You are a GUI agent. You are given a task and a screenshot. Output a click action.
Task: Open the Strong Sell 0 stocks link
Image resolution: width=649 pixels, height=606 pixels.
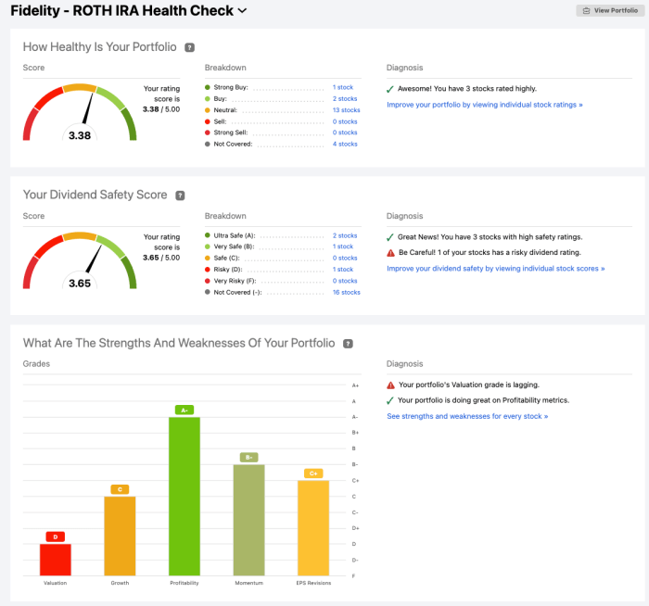point(345,133)
